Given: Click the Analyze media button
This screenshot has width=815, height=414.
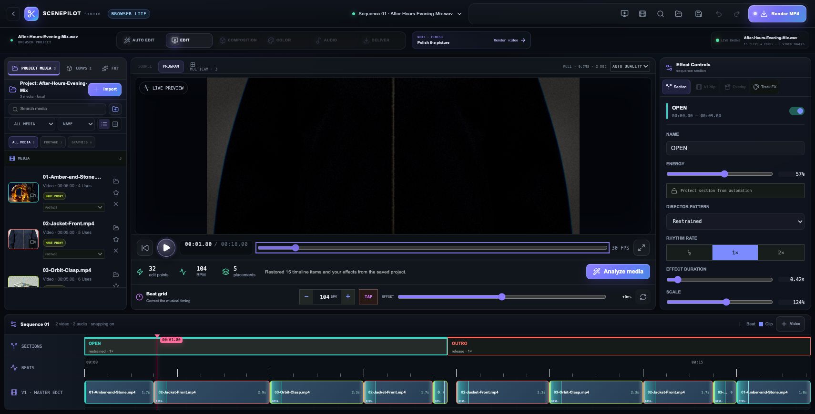Looking at the screenshot, I should coord(618,272).
